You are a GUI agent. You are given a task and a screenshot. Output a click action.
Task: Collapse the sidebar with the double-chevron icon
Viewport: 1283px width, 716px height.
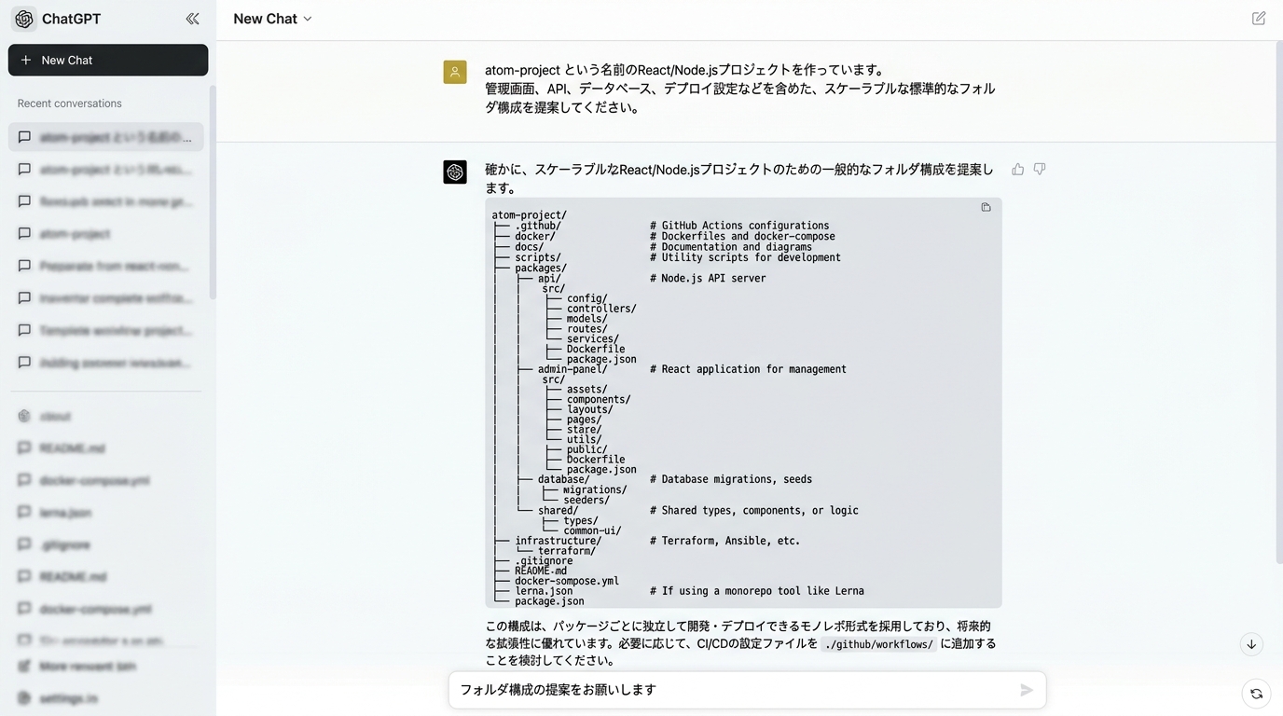(192, 19)
